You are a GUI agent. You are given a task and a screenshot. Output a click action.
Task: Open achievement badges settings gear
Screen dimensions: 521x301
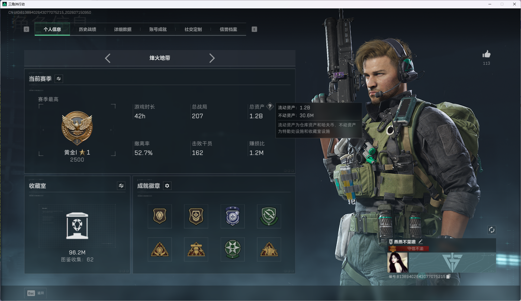coord(167,186)
